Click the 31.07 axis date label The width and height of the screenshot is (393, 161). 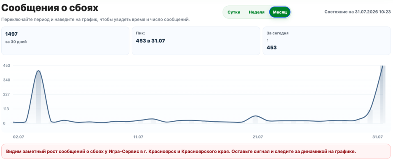[377, 137]
